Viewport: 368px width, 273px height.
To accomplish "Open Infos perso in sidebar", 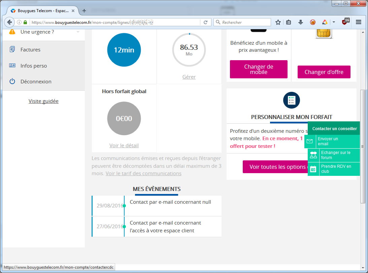I will click(33, 66).
